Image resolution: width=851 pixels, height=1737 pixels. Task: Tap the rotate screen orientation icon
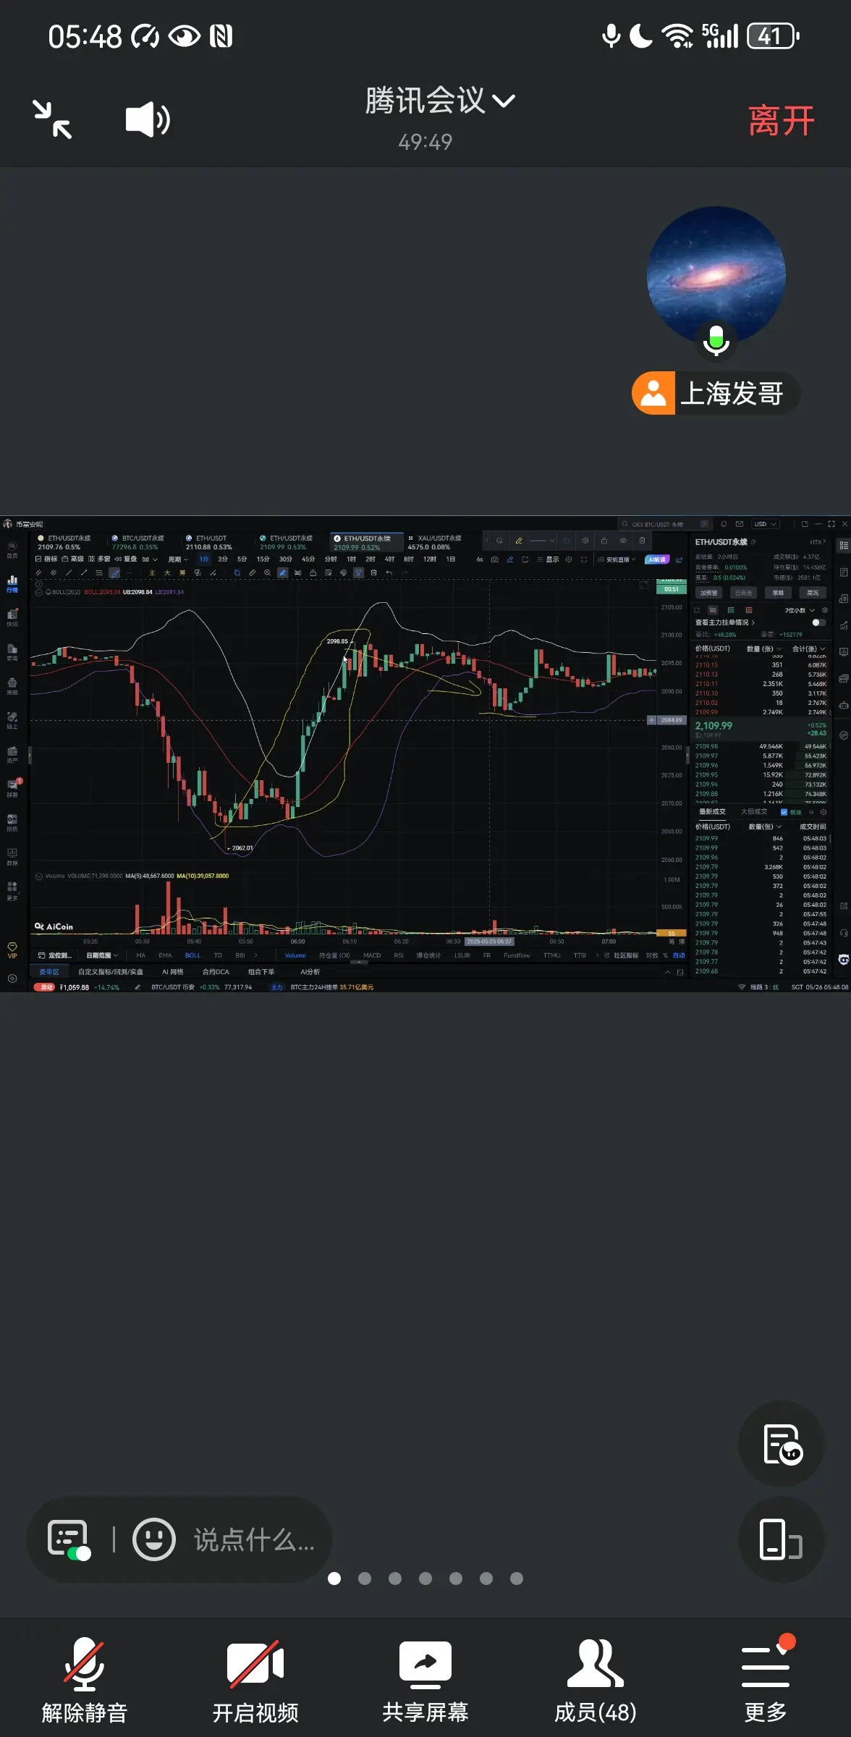click(782, 1539)
